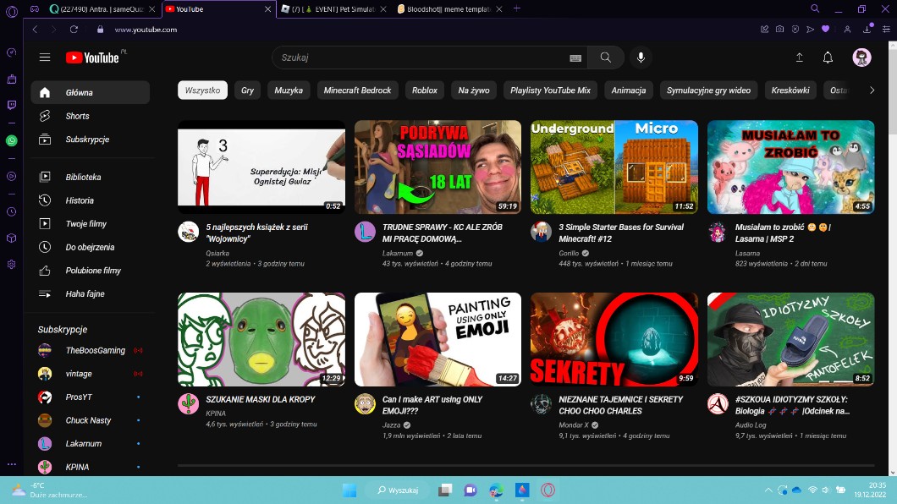Click the YouTube logo
The height and width of the screenshot is (504, 897).
[x=92, y=58]
